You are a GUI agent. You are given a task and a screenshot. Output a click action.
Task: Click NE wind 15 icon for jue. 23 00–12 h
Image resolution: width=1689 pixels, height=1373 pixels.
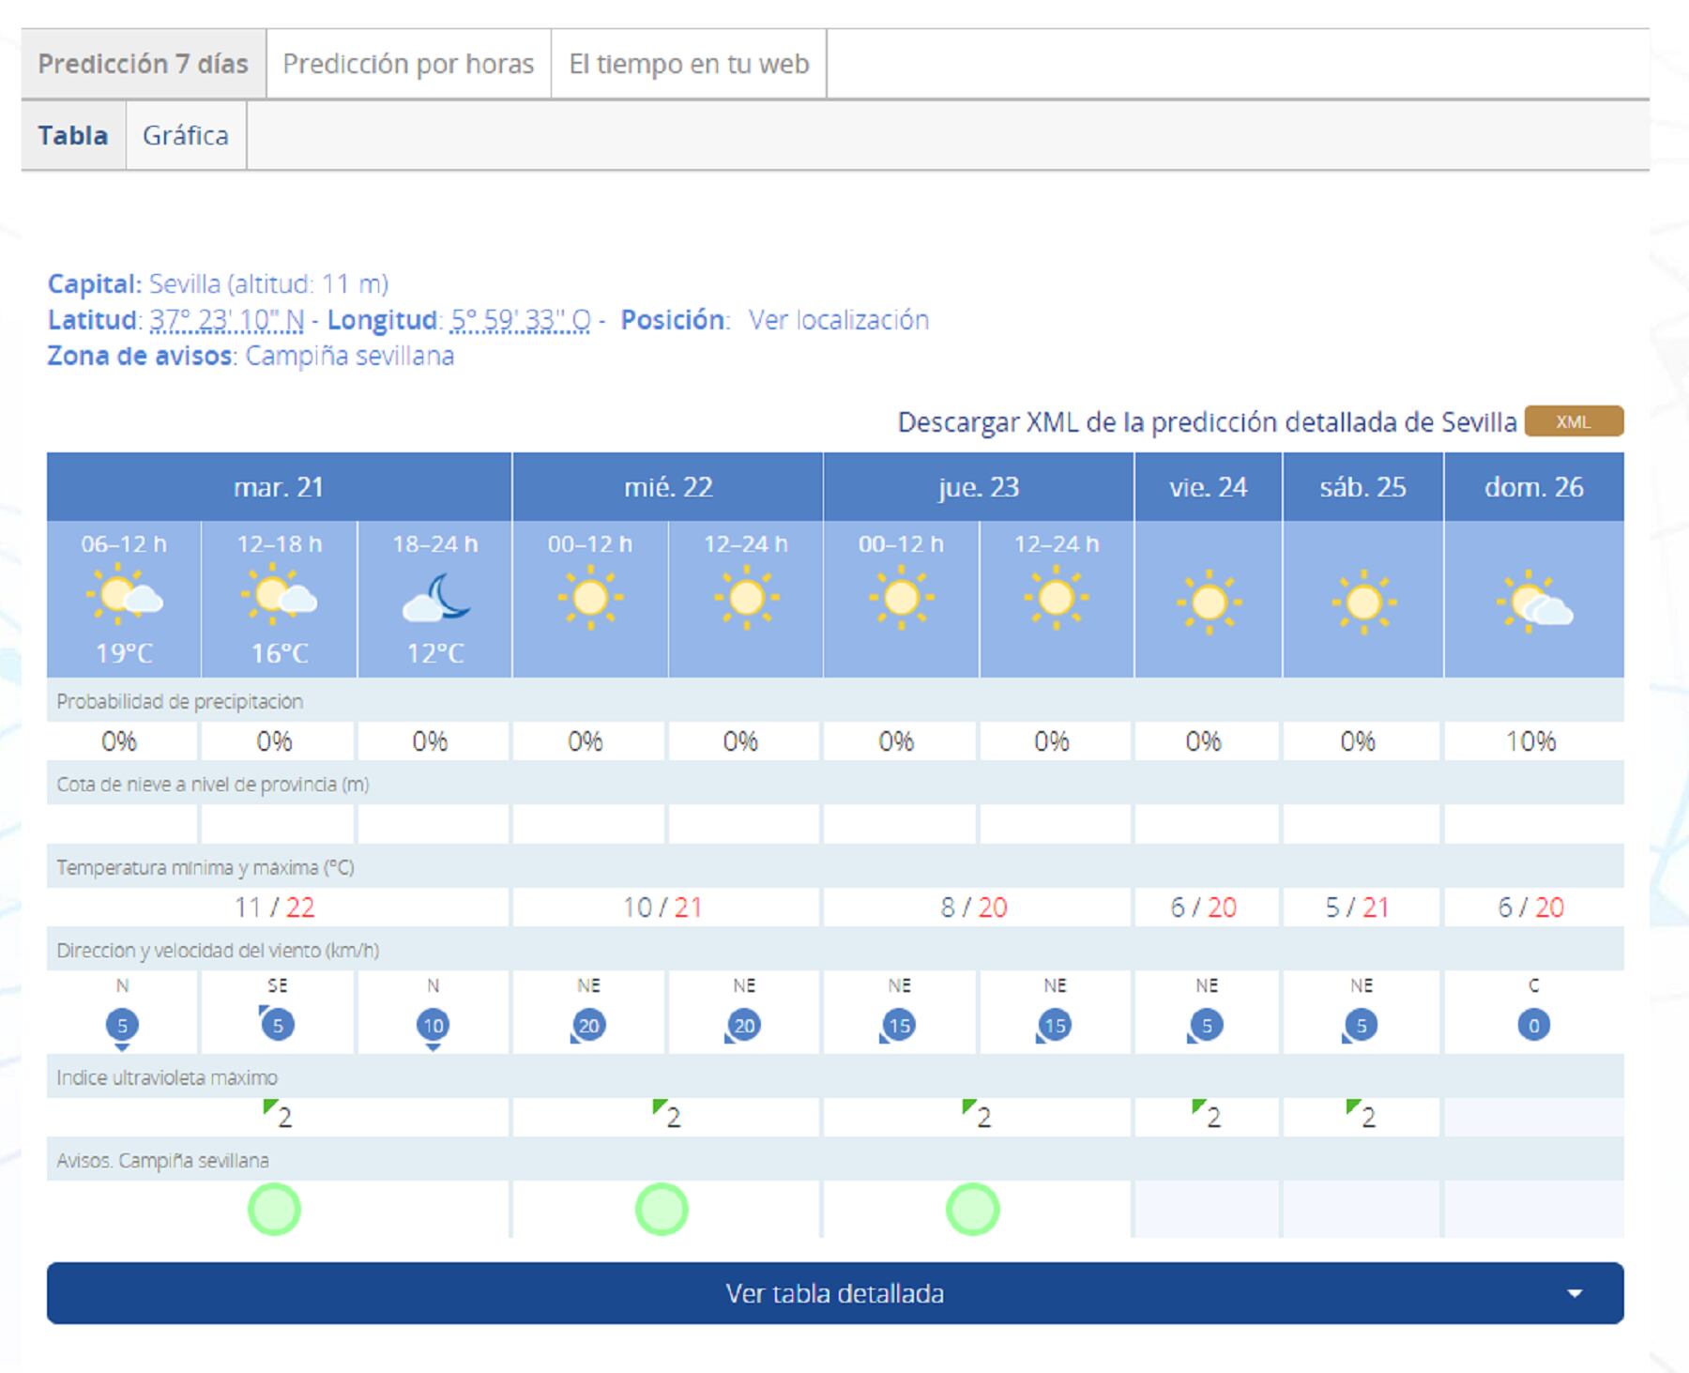coord(899,1026)
